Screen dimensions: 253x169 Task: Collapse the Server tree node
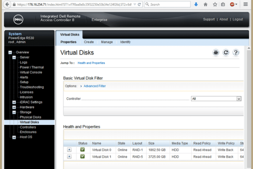(x=14, y=57)
